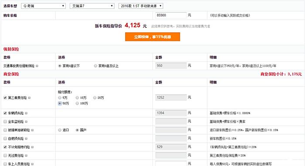This screenshot has height=166, width=305.
Task: Click info icon beside 自燃损失险
Action: tap(26, 139)
